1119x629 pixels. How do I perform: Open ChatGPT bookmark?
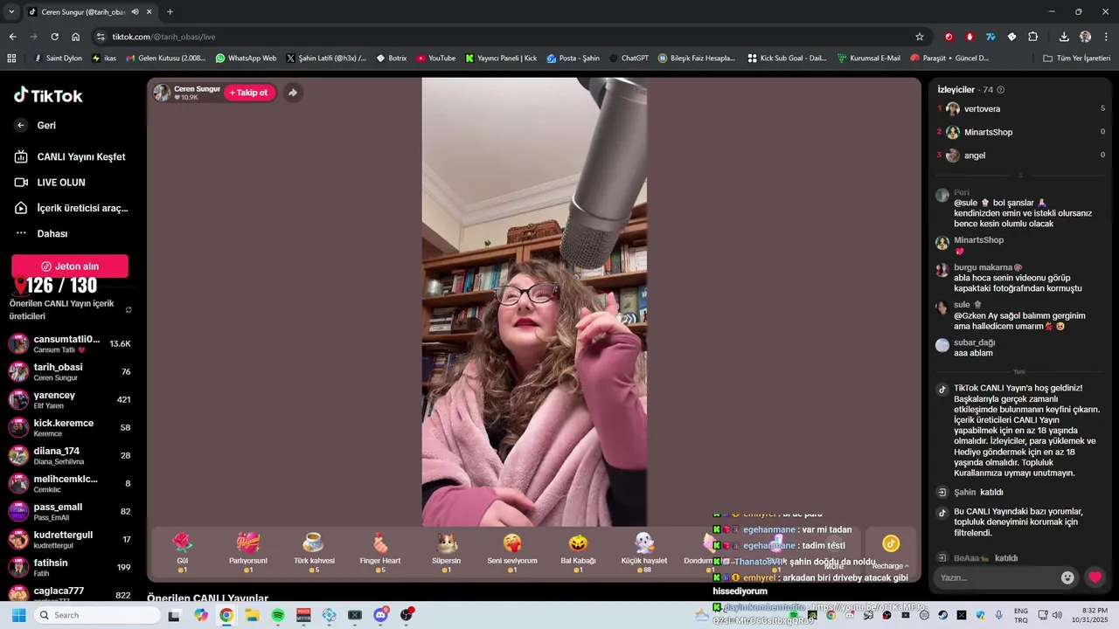pyautogui.click(x=629, y=59)
